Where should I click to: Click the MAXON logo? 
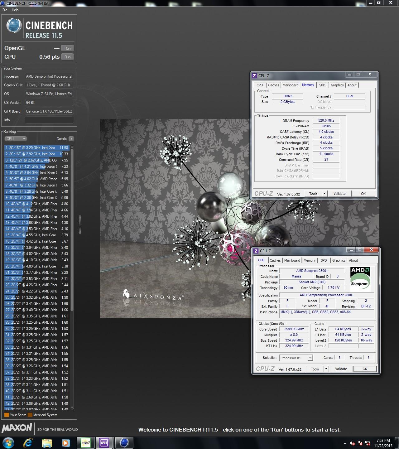point(17,428)
